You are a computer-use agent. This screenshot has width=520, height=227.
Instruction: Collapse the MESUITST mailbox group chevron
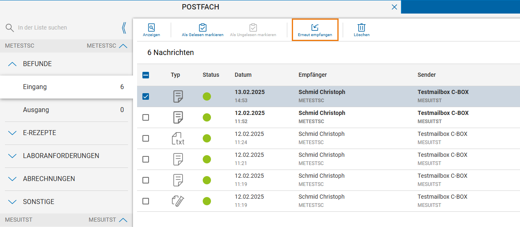[123, 220]
